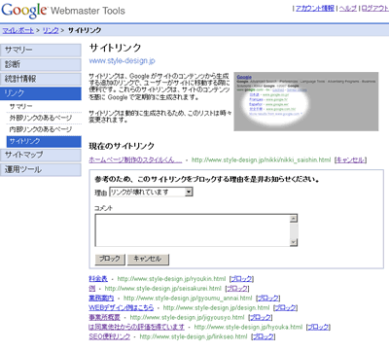Open 外部リンクのあるページ sub-item
This screenshot has width=389, height=352.
pos(41,118)
